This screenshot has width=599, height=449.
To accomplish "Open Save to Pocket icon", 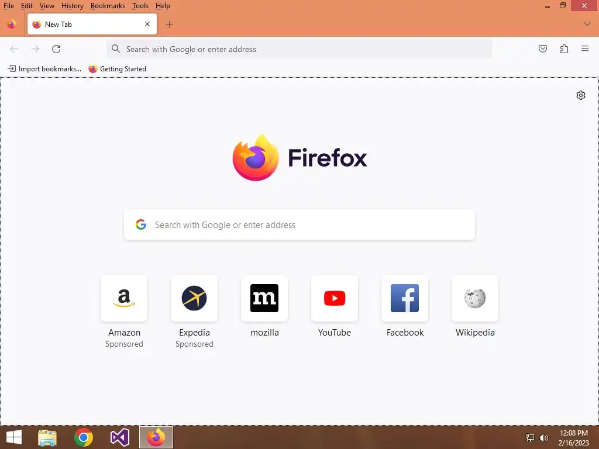I will point(542,49).
